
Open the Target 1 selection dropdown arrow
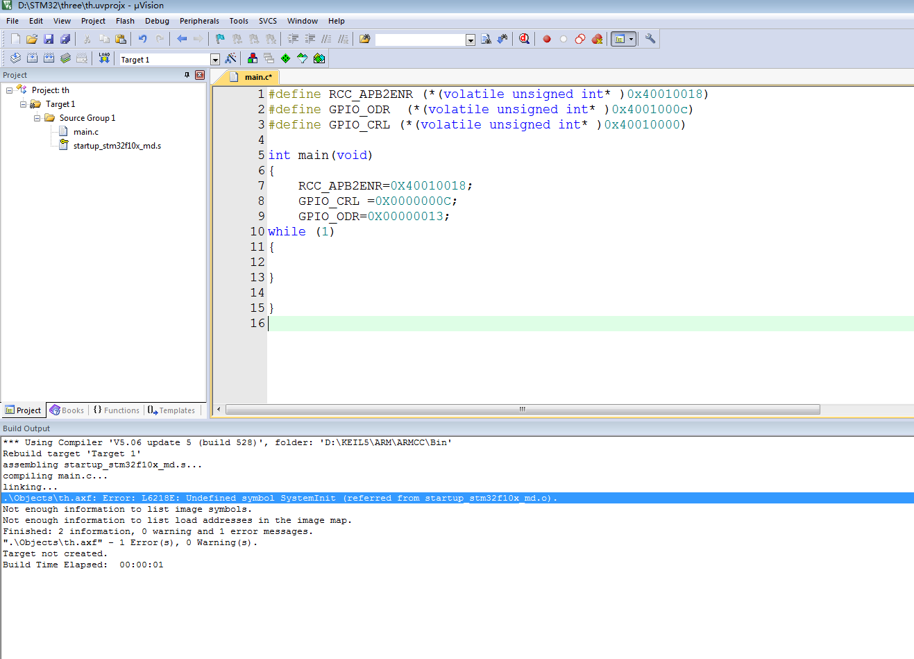click(x=215, y=60)
